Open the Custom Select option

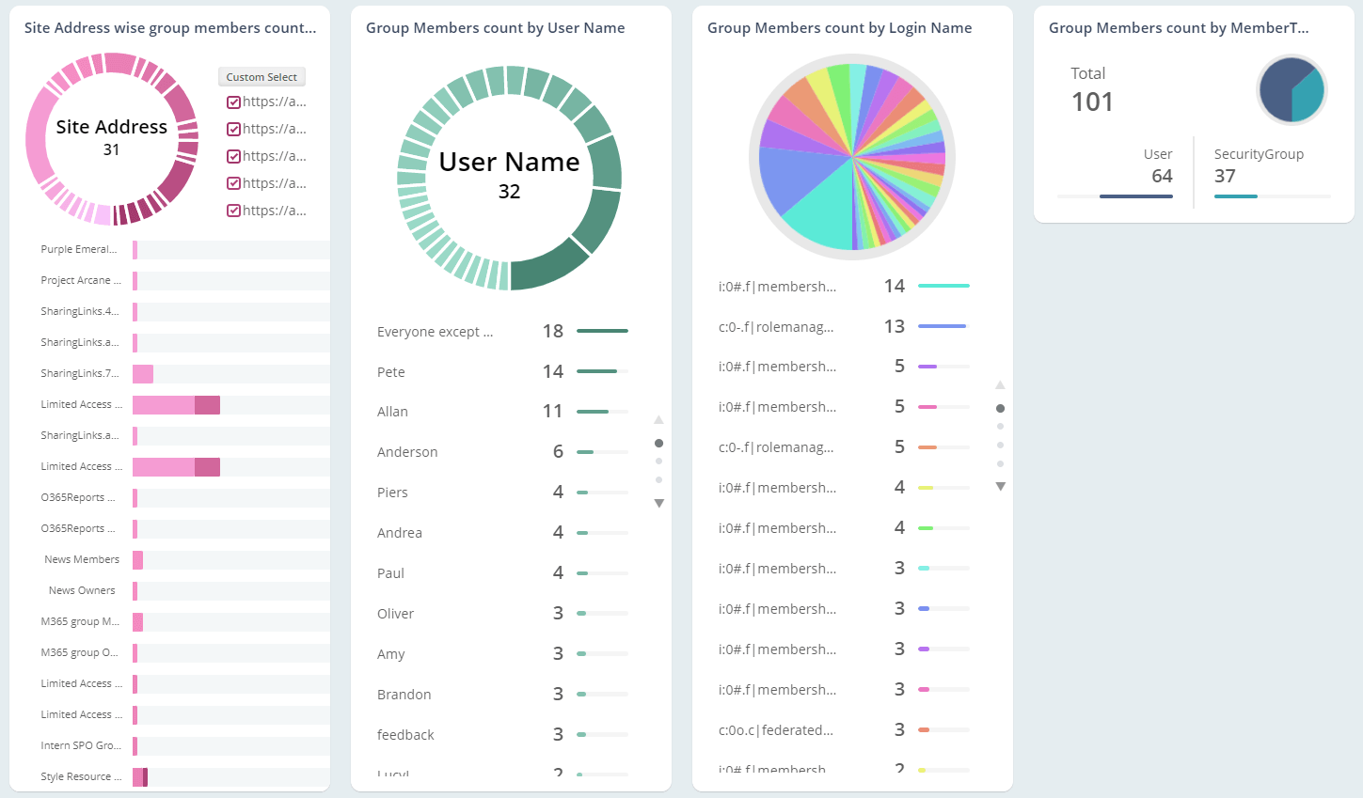click(262, 76)
